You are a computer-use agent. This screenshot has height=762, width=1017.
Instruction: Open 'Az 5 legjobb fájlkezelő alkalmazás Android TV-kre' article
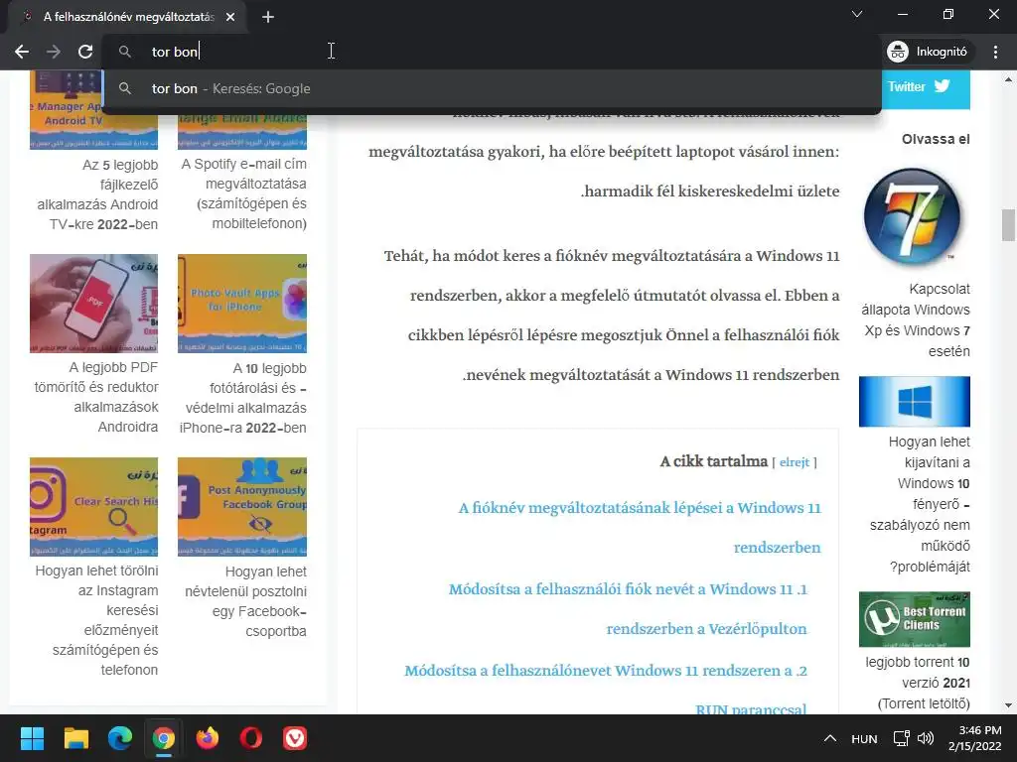click(x=97, y=194)
